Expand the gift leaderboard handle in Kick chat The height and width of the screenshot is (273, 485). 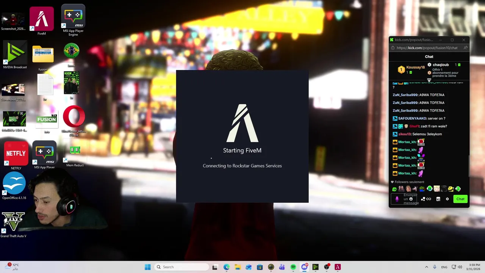[x=429, y=80]
